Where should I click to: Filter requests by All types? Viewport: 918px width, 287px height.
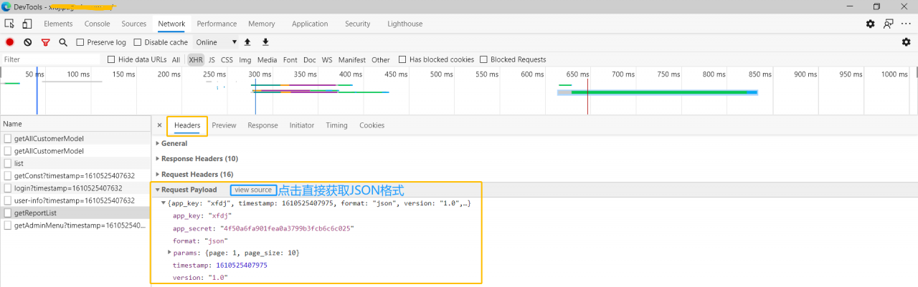[176, 59]
